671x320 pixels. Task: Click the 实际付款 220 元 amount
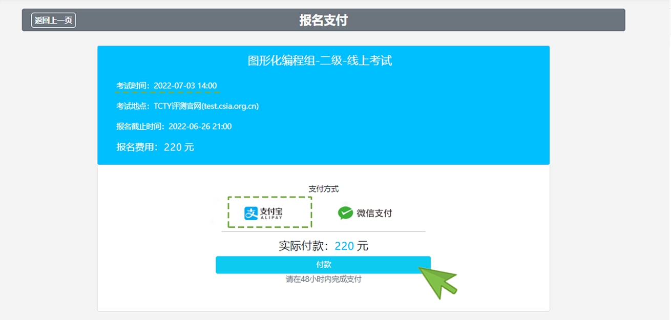(x=324, y=246)
